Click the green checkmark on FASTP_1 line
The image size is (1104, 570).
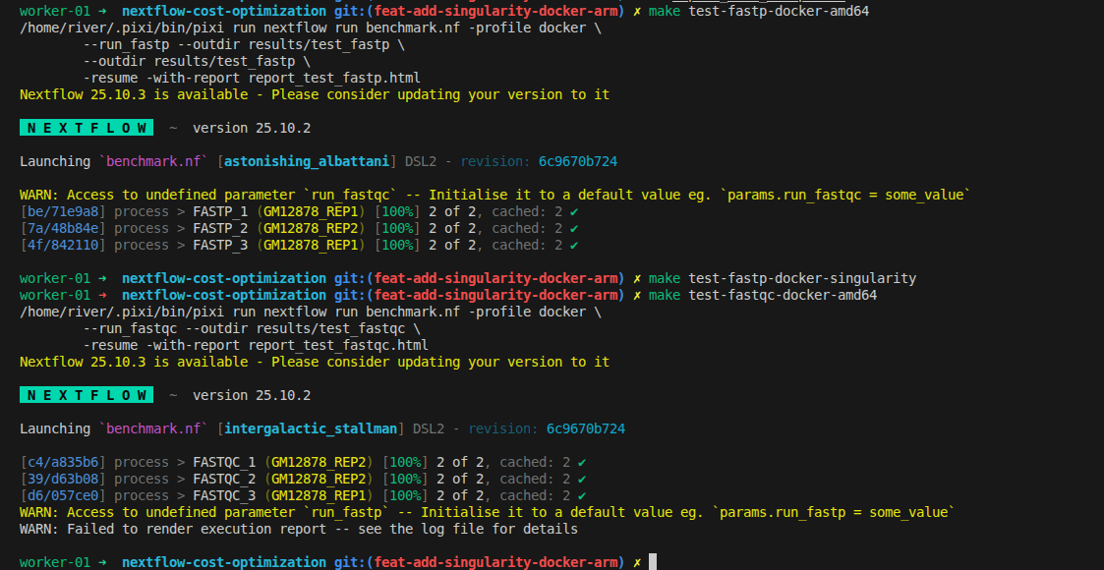[575, 210]
